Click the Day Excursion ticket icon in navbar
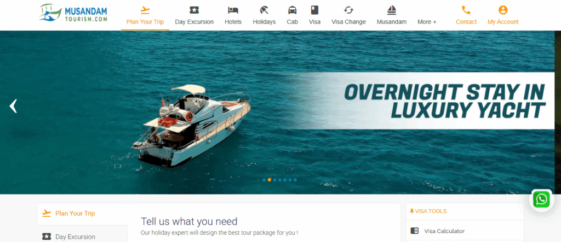This screenshot has height=242, width=561. pyautogui.click(x=194, y=10)
